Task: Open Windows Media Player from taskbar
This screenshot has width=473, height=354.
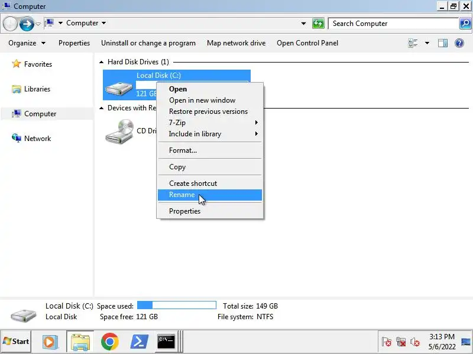Action: point(50,342)
